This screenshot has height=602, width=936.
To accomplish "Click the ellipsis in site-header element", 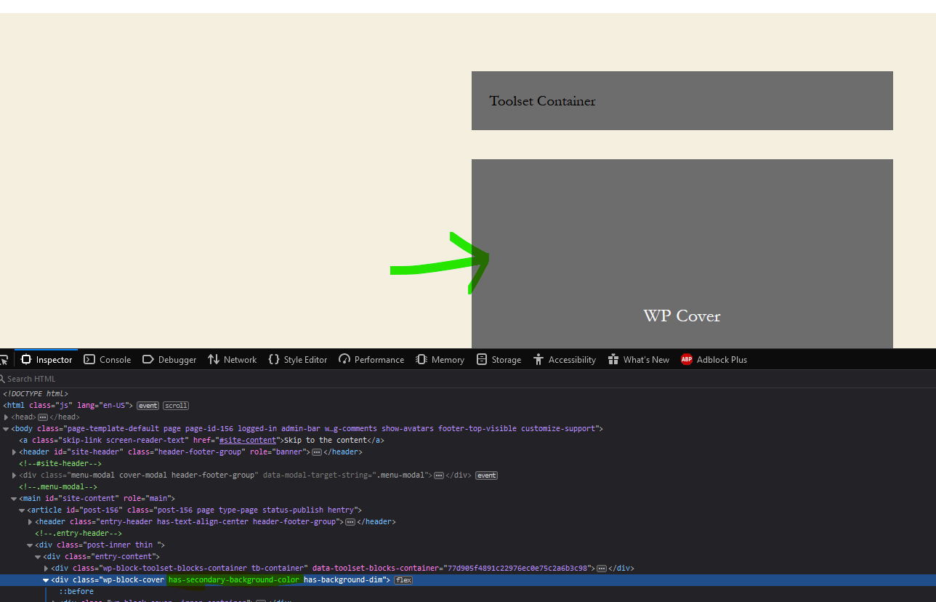I will [317, 452].
